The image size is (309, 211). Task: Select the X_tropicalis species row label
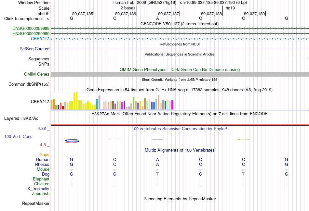pos(38,189)
